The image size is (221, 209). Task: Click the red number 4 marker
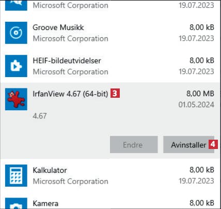tap(213, 144)
